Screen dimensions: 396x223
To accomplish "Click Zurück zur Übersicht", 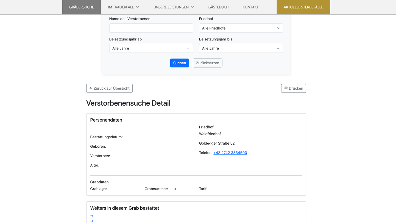I will pos(109,88).
